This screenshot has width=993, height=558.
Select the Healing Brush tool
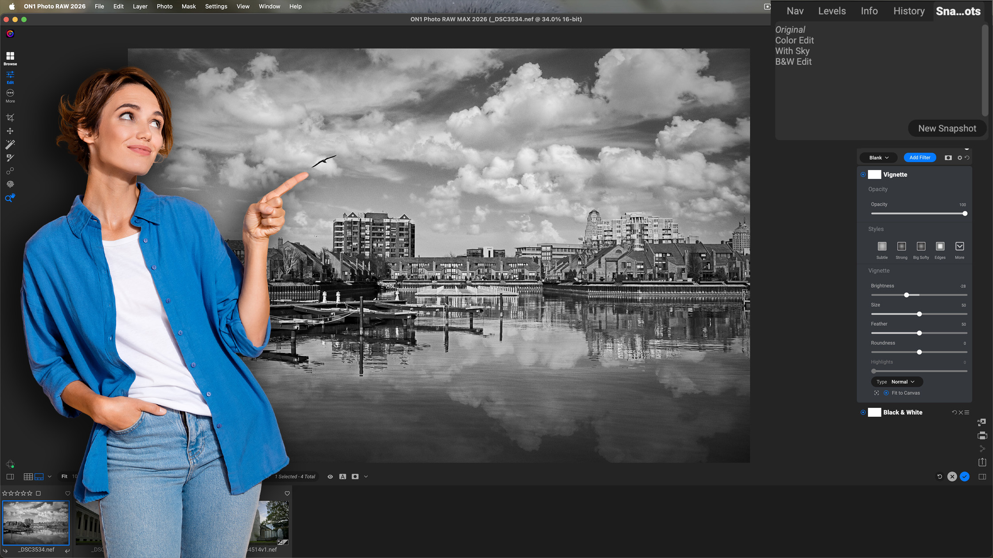(10, 158)
